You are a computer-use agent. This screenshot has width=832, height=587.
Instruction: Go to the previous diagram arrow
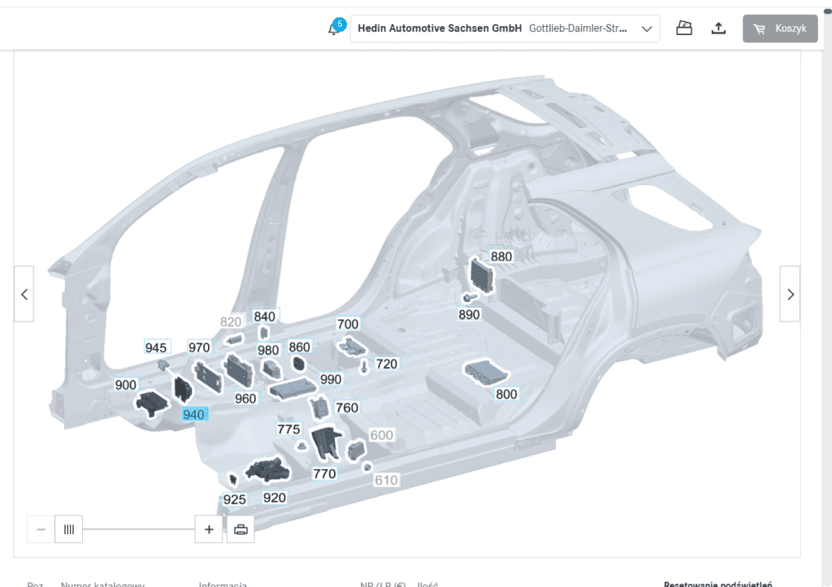coord(24,294)
